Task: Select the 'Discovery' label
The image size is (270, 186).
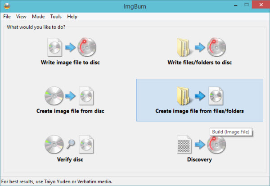Action: (199, 159)
